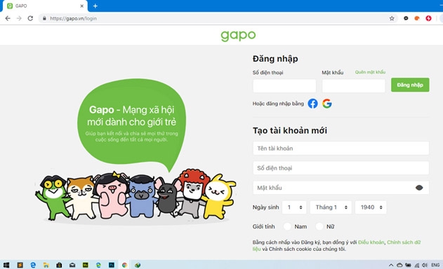Click the 'Hoặc đăng nhập bằng' text

pyautogui.click(x=278, y=104)
